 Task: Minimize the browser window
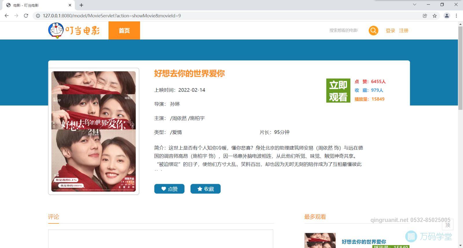(x=428, y=5)
